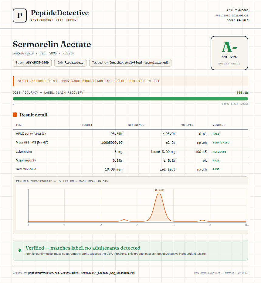Click the REFERENCE column header
Viewport: 261px width, 283px height.
[x=136, y=125]
